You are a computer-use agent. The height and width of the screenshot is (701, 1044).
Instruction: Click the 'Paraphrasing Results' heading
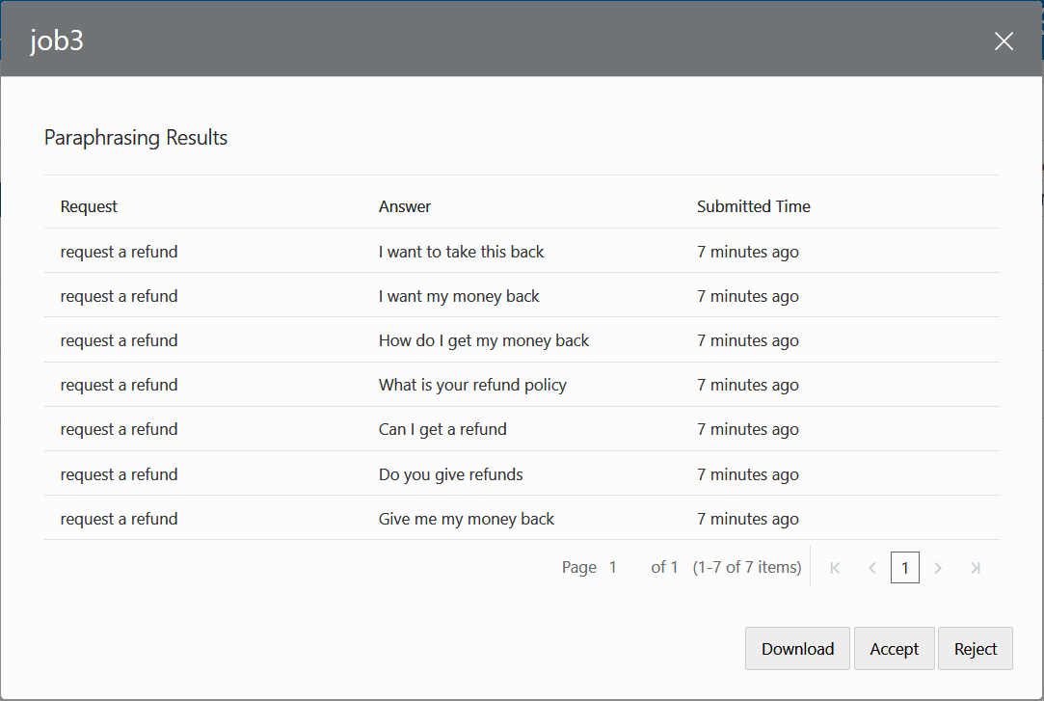(x=135, y=138)
